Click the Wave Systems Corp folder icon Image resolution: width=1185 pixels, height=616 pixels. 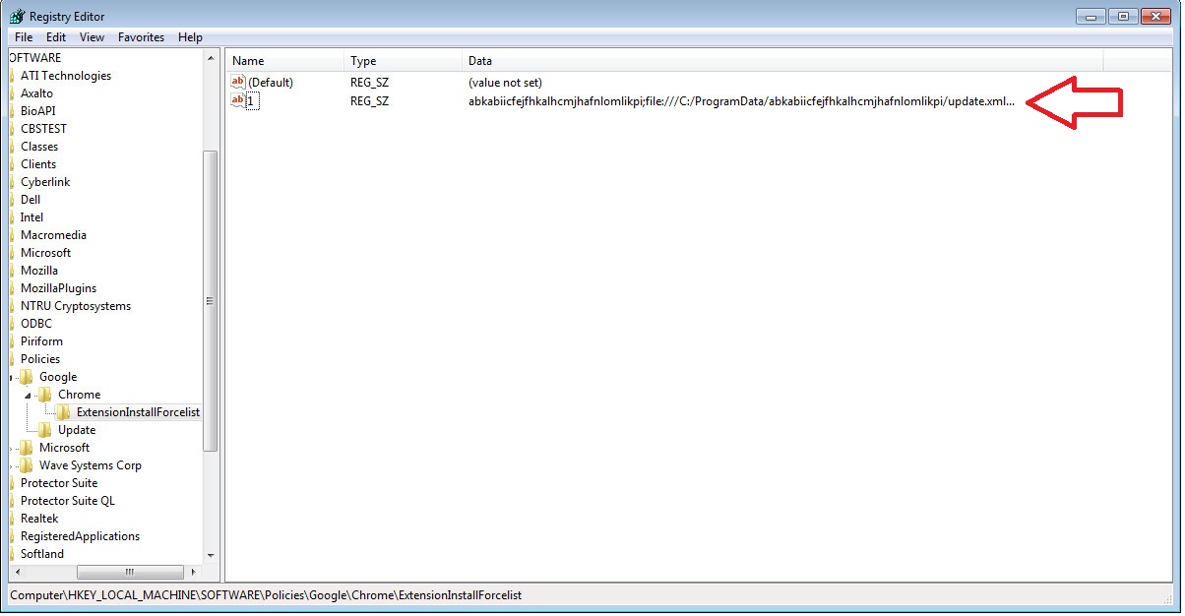(x=27, y=465)
